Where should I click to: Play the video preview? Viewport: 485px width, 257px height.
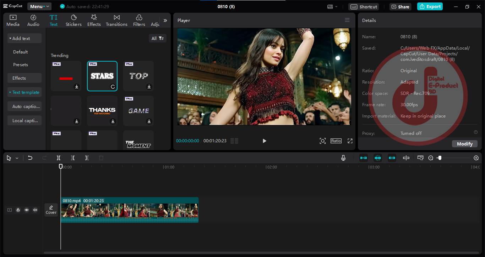(264, 141)
